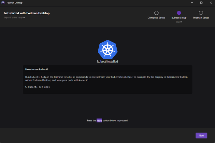Click the Compose Setup step label
This screenshot has height=143, width=215.
[x=156, y=18]
